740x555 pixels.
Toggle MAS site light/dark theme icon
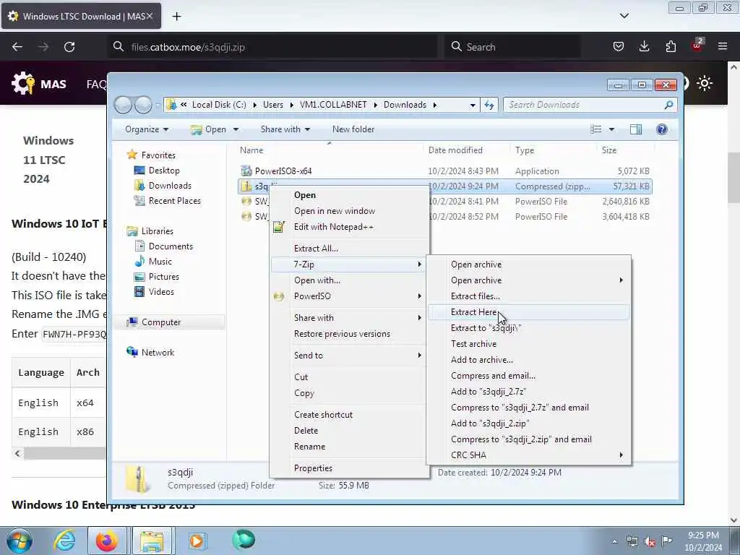705,84
